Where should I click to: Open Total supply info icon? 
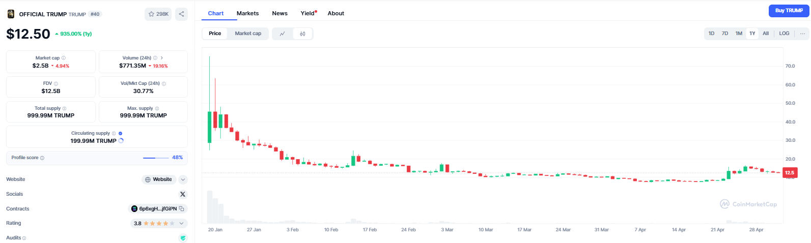click(64, 108)
